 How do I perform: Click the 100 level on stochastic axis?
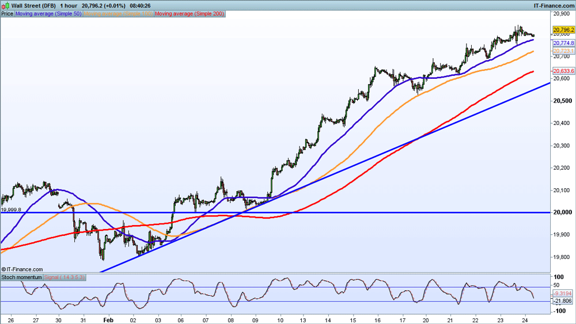[x=559, y=277]
